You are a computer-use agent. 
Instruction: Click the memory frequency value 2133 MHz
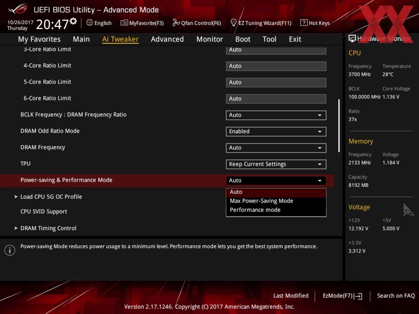coord(360,163)
